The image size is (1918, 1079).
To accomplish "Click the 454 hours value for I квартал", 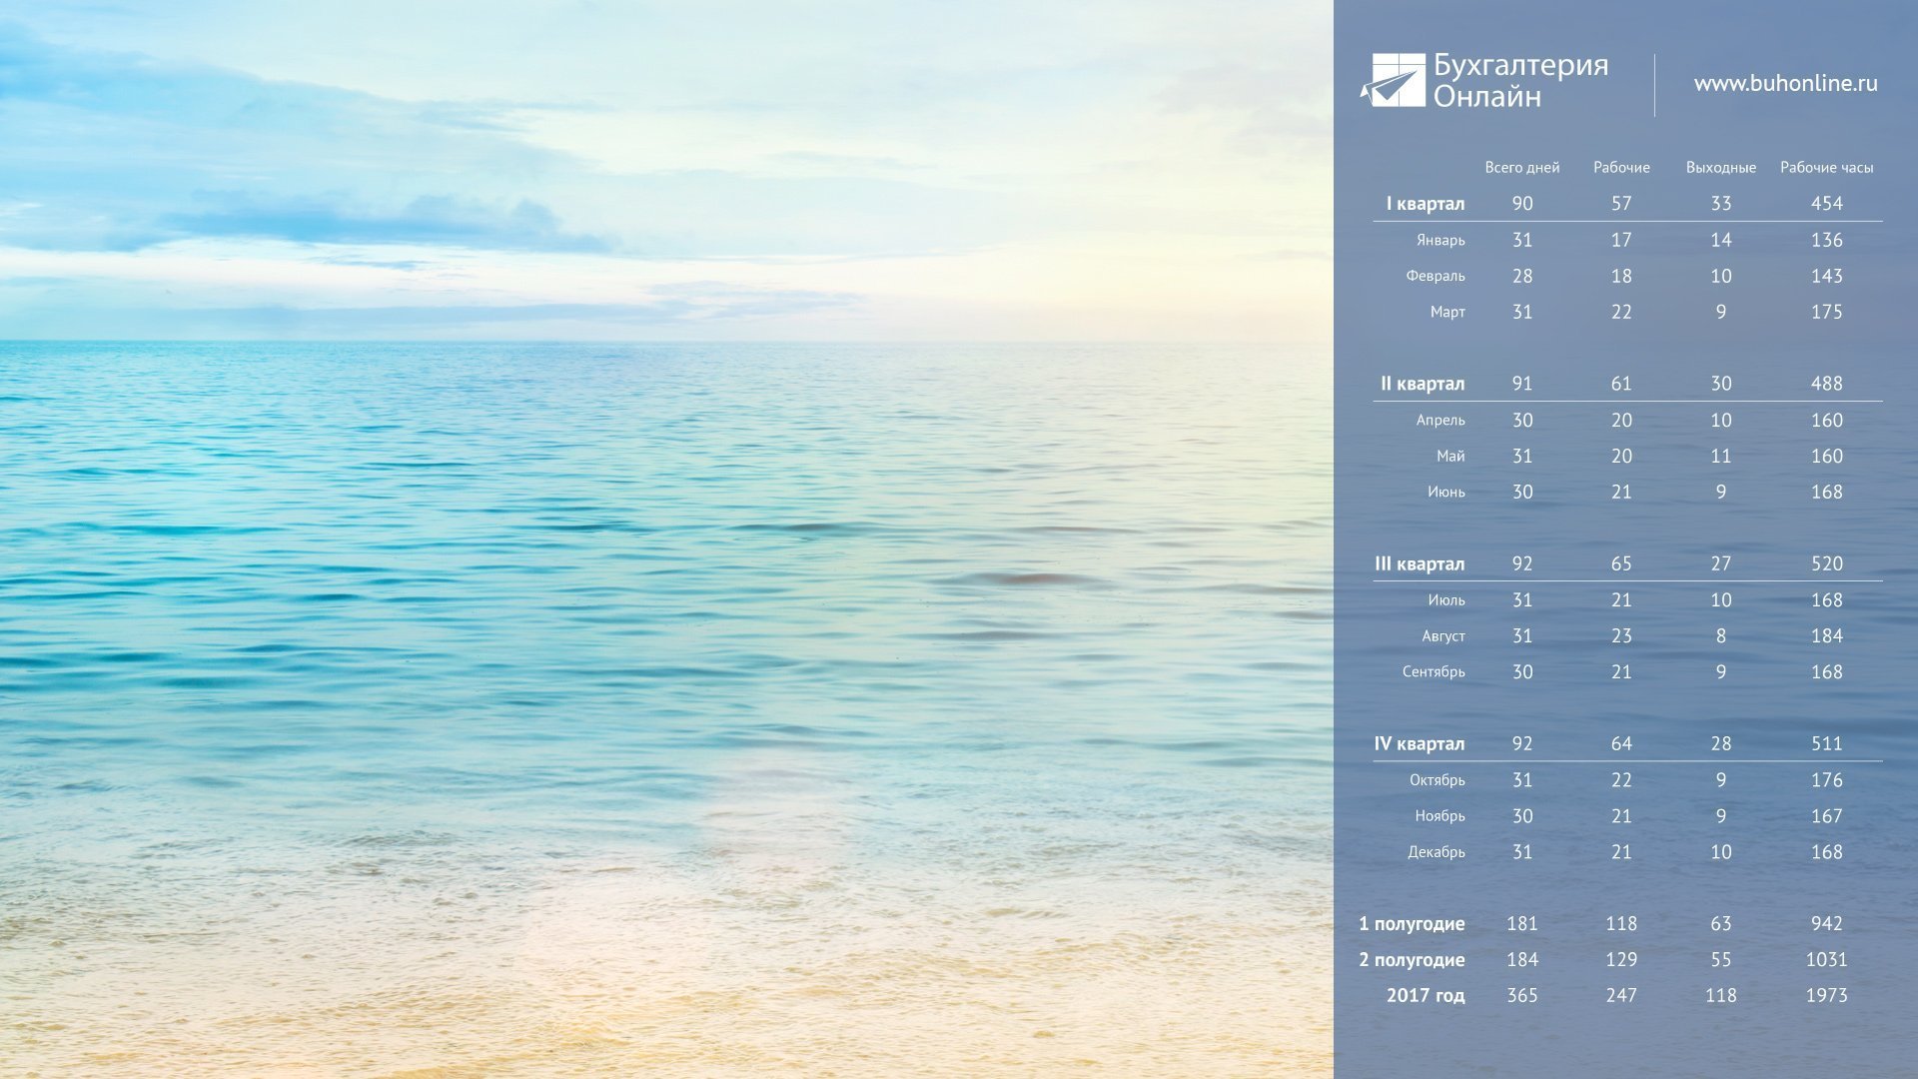I will pyautogui.click(x=1826, y=204).
